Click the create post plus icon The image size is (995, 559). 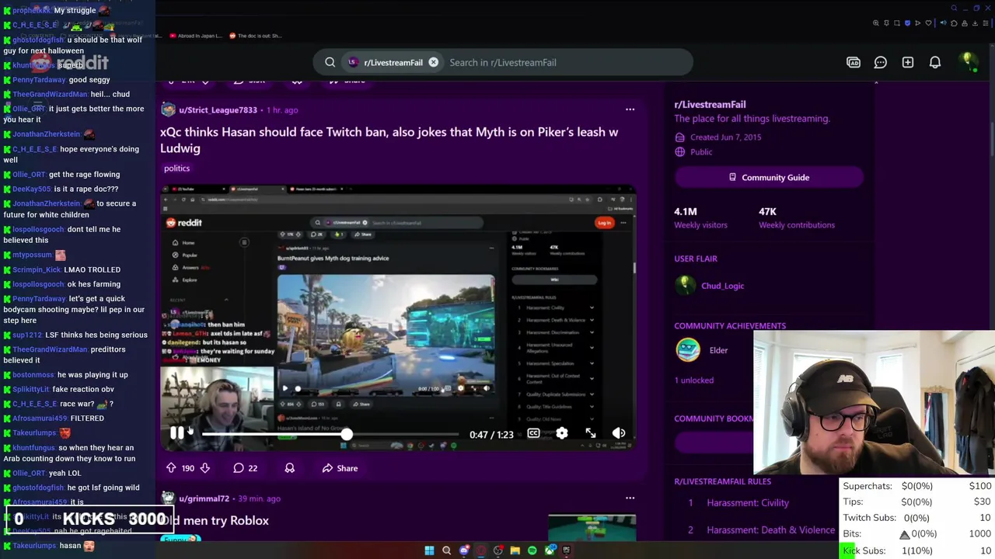[908, 62]
